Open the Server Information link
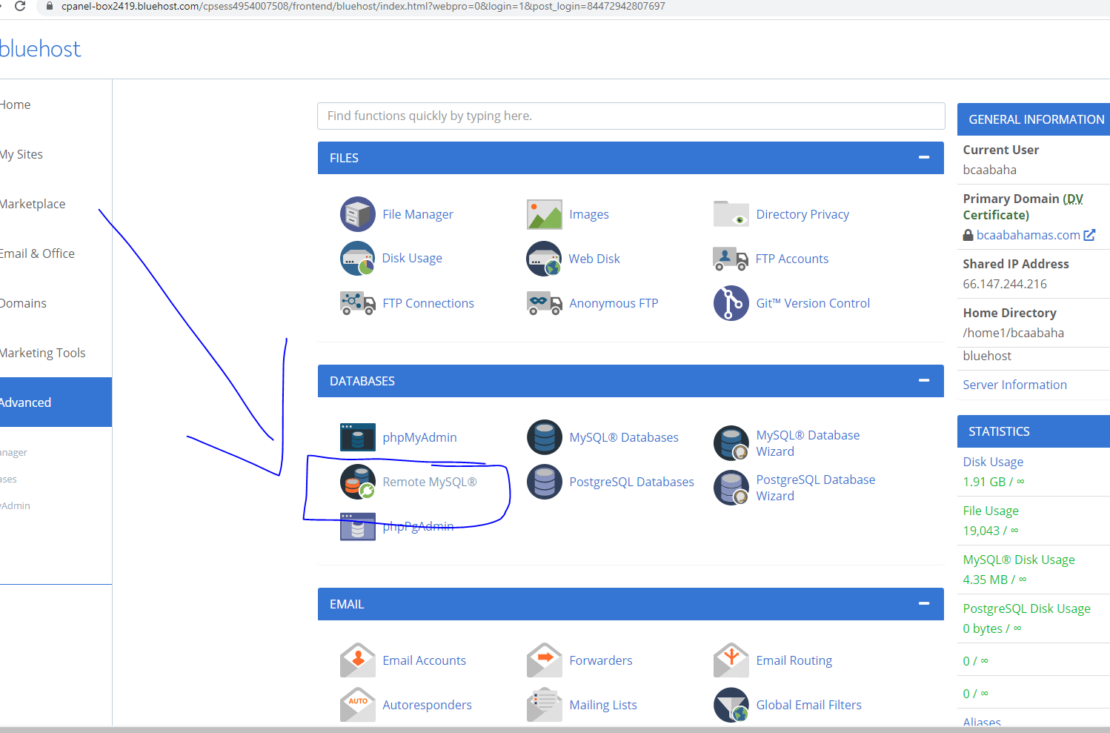 point(1014,385)
